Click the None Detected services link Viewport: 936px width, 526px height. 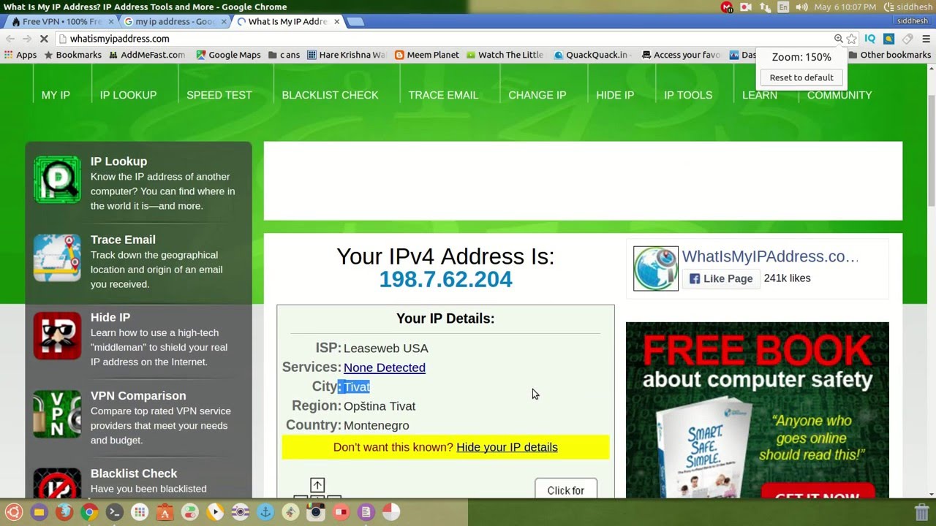385,367
